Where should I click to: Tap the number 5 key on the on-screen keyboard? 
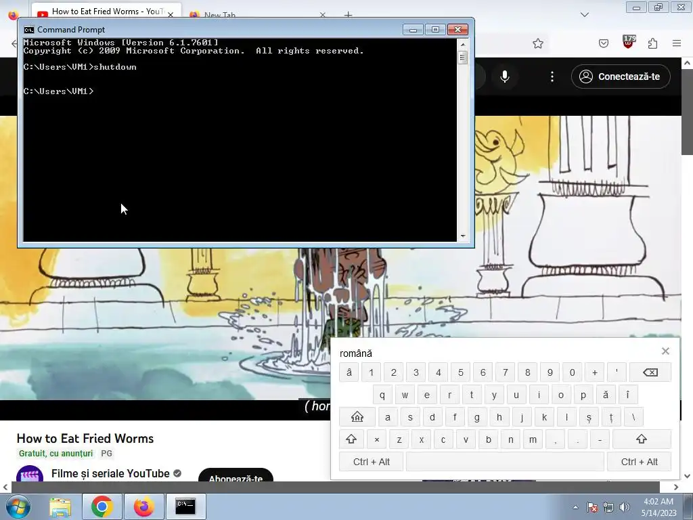pyautogui.click(x=460, y=372)
